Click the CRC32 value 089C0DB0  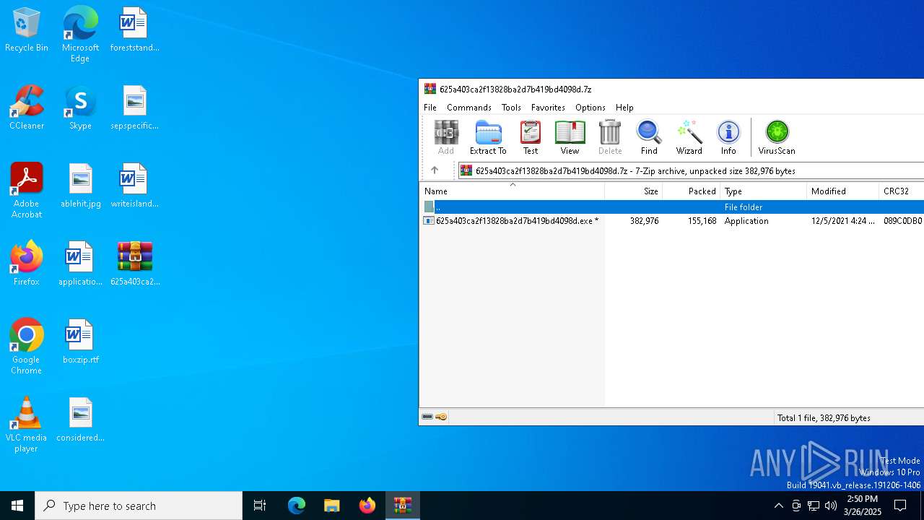pos(902,221)
